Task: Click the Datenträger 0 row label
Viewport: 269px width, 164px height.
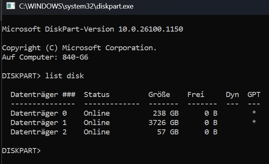Action: point(39,113)
